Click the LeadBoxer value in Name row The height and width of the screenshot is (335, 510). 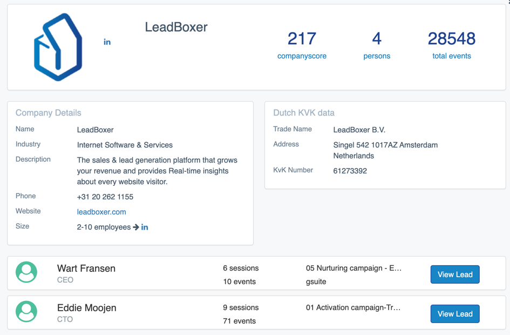[95, 130]
